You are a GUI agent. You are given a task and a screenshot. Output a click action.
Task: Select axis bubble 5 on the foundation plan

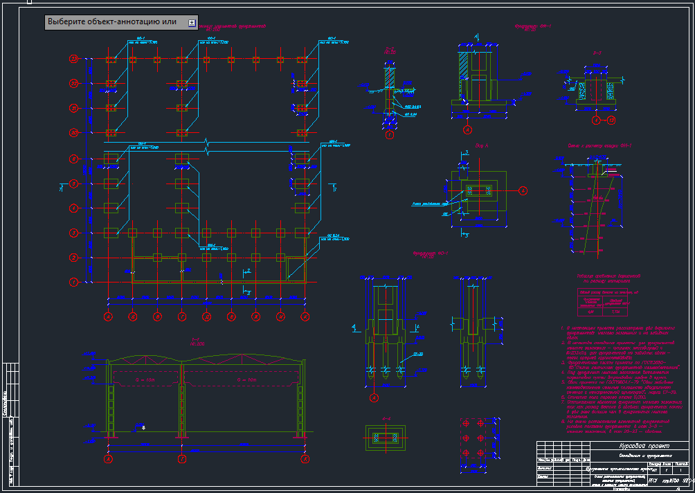73,183
